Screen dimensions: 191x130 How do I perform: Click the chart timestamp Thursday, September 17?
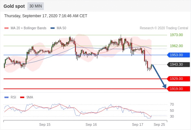coord(46,16)
